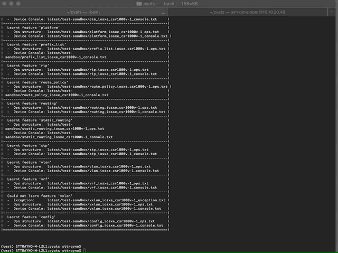Click sandbox/route_policy_iosxe_csr1000v-1_console.txt line
The image size is (338, 253).
(x=57, y=95)
